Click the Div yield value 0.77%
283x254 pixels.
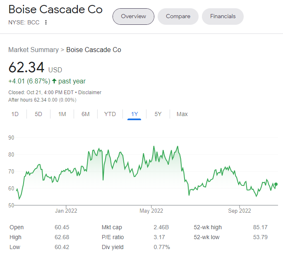pyautogui.click(x=162, y=247)
